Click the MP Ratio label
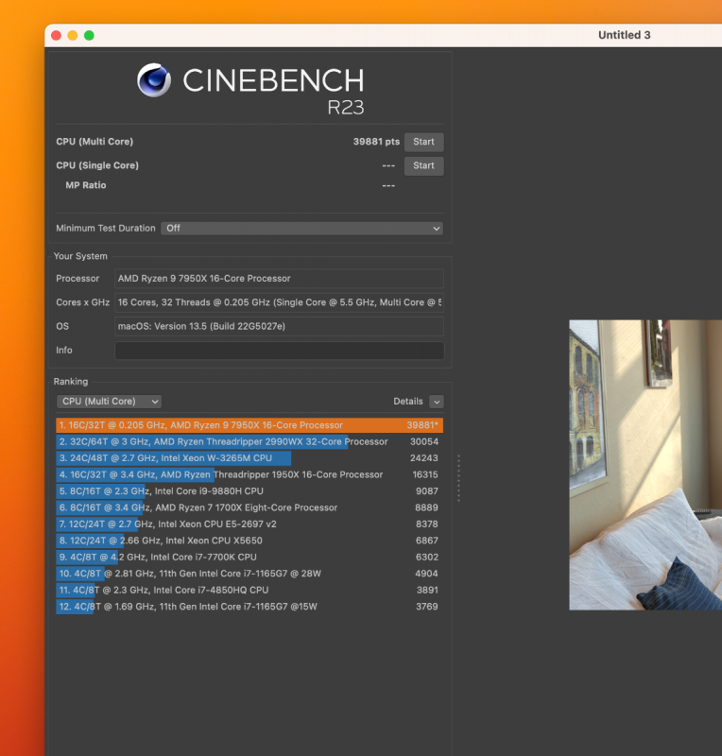 86,185
